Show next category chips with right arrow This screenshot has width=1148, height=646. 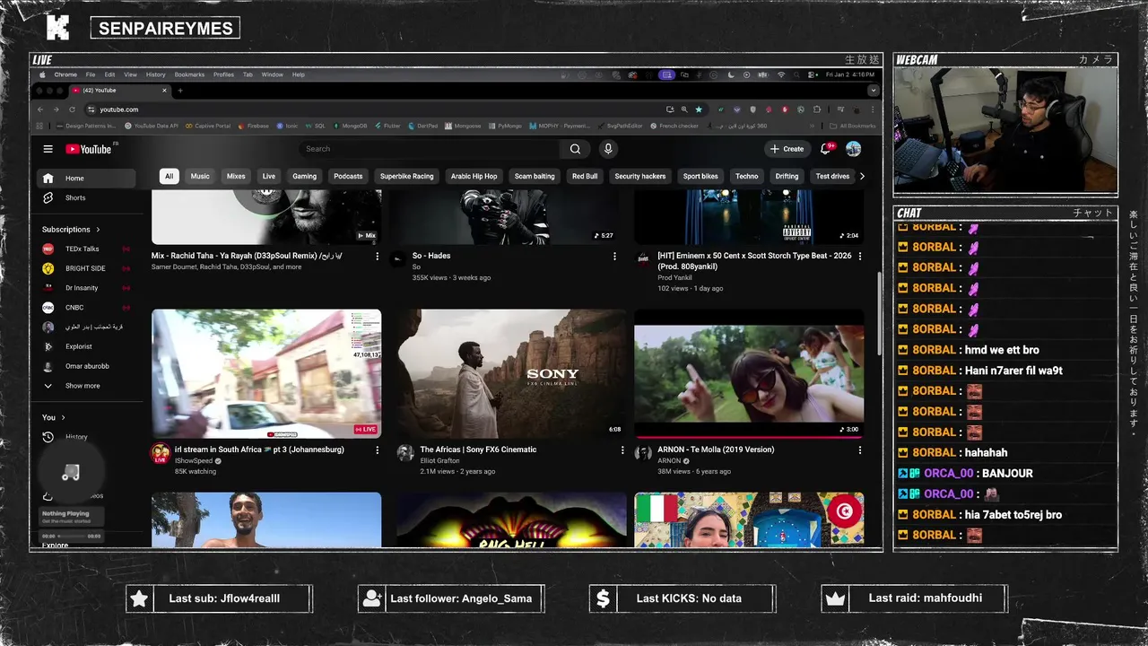[862, 176]
